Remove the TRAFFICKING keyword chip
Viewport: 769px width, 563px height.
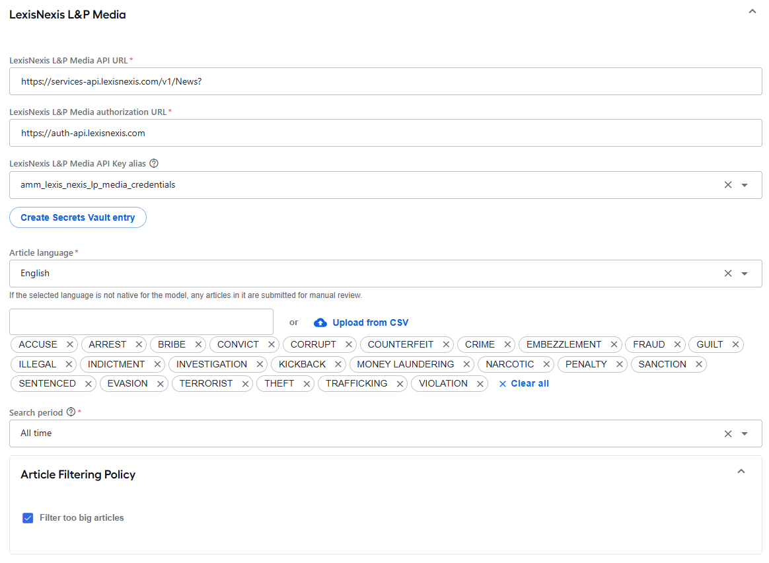tap(400, 384)
